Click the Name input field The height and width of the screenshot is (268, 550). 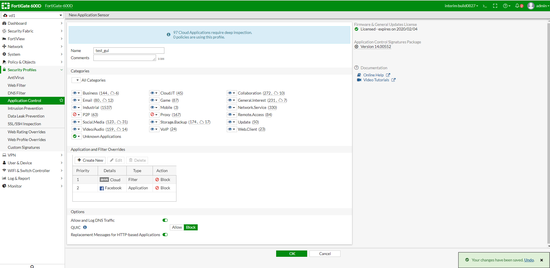tap(129, 51)
